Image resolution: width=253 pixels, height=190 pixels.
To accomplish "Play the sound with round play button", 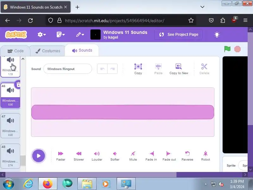I will (39, 156).
